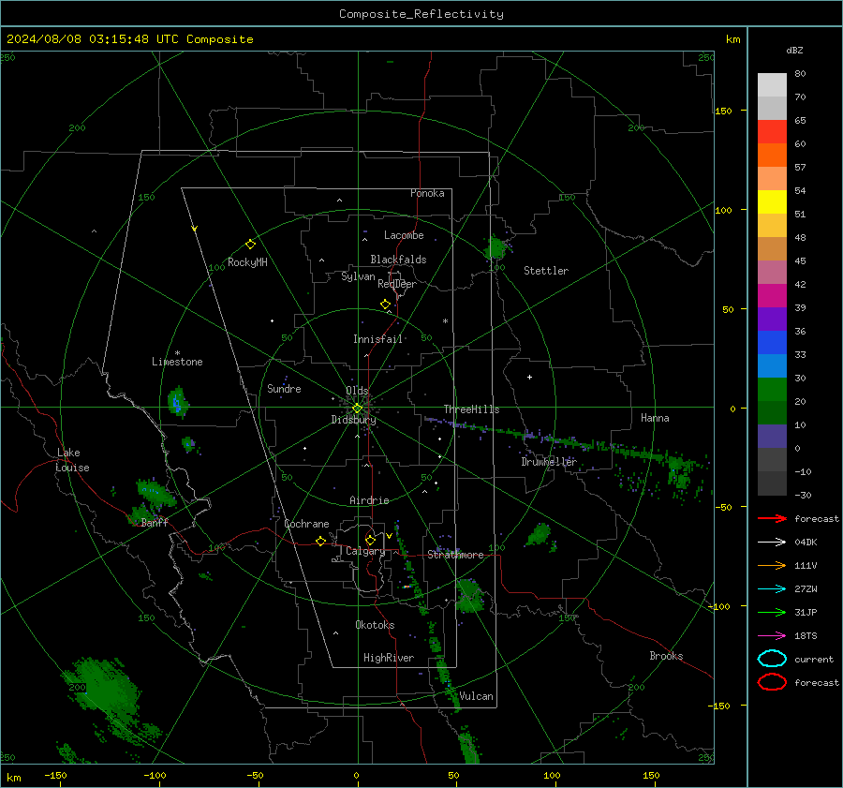Screen dimensions: 843x788
Task: Click the Calgary city label
Action: tap(365, 551)
